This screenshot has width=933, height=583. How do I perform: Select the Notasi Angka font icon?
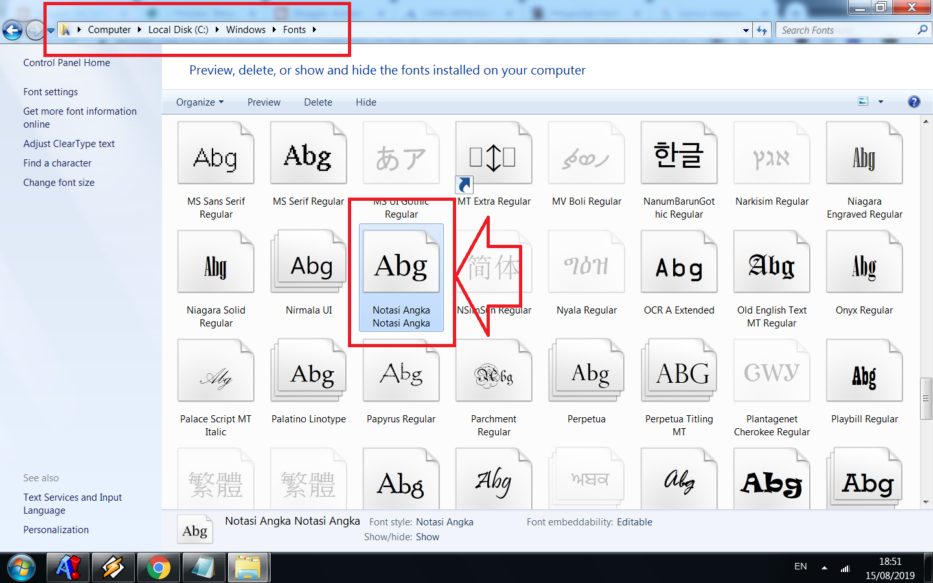401,262
